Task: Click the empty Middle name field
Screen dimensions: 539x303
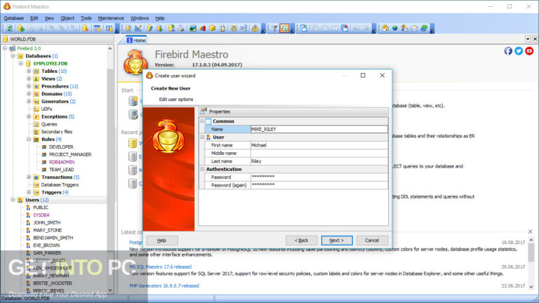Action: click(319, 153)
